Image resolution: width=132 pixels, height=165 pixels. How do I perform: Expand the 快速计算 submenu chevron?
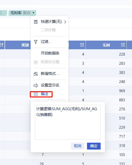65,22
